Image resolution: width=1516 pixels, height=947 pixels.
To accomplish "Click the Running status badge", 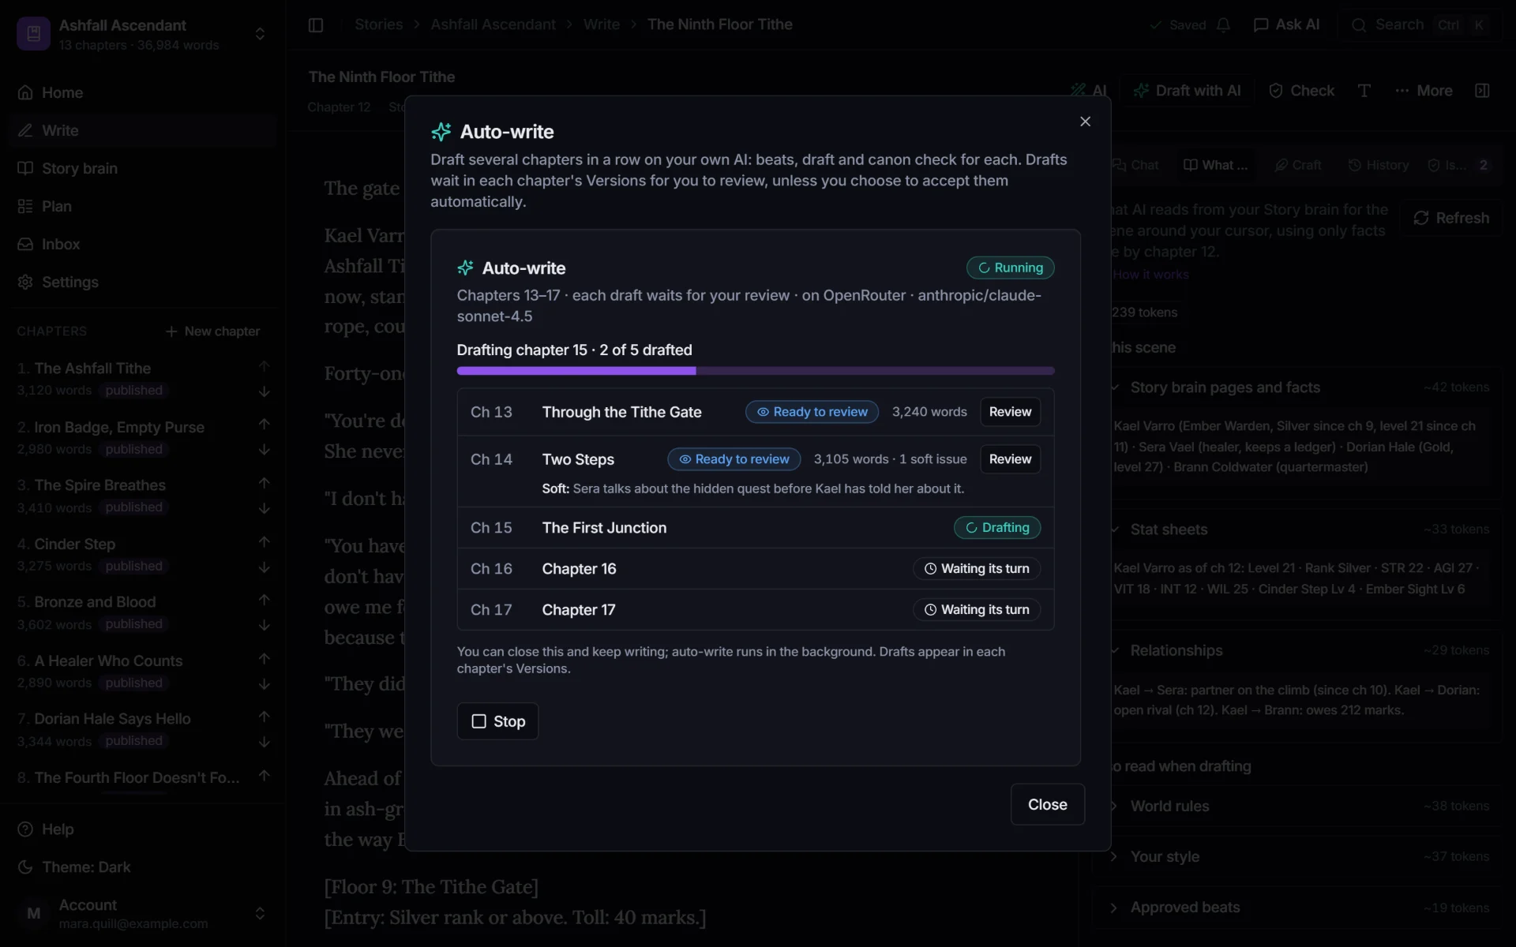I will (1010, 268).
